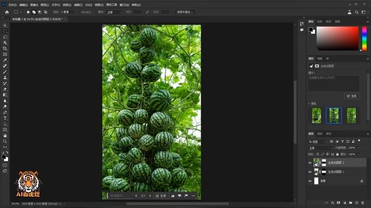Select the Horizontal Type tool
371x208 pixels.
coord(5,118)
